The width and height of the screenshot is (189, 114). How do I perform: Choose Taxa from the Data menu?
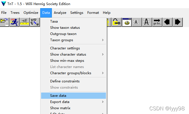73,21
